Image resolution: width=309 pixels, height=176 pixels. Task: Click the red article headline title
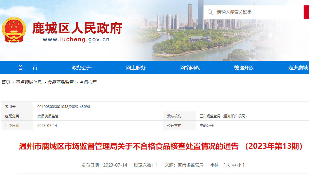(161, 146)
